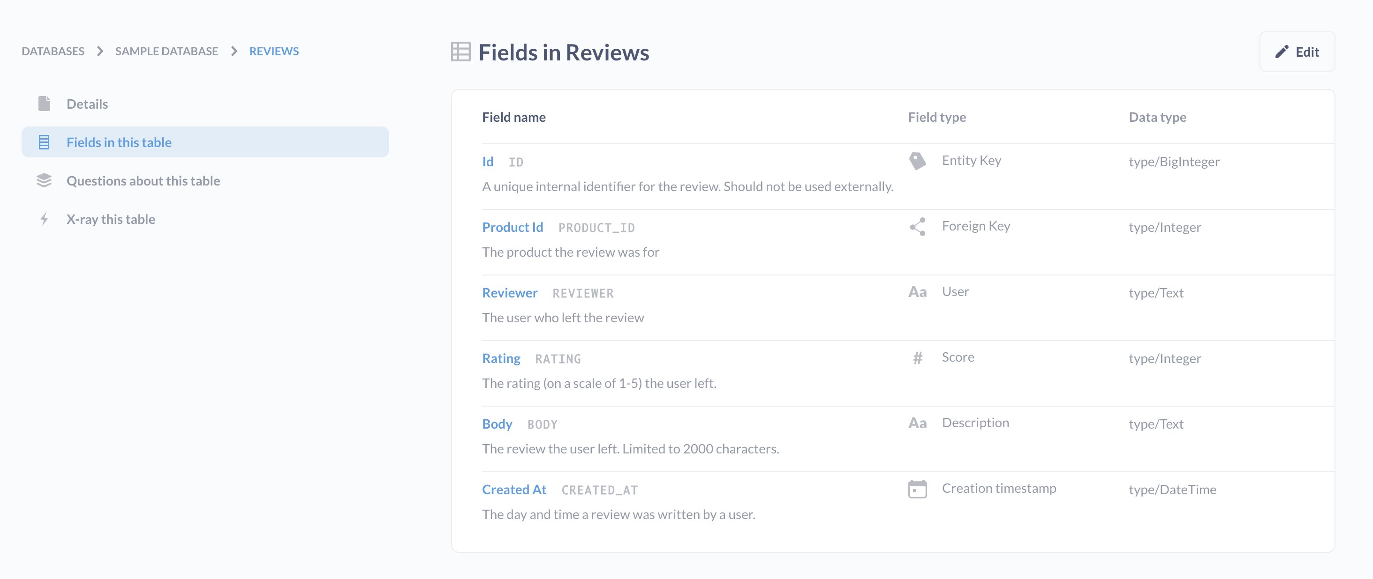1373x579 pixels.
Task: Expand the Questions about this table section
Action: coord(143,180)
